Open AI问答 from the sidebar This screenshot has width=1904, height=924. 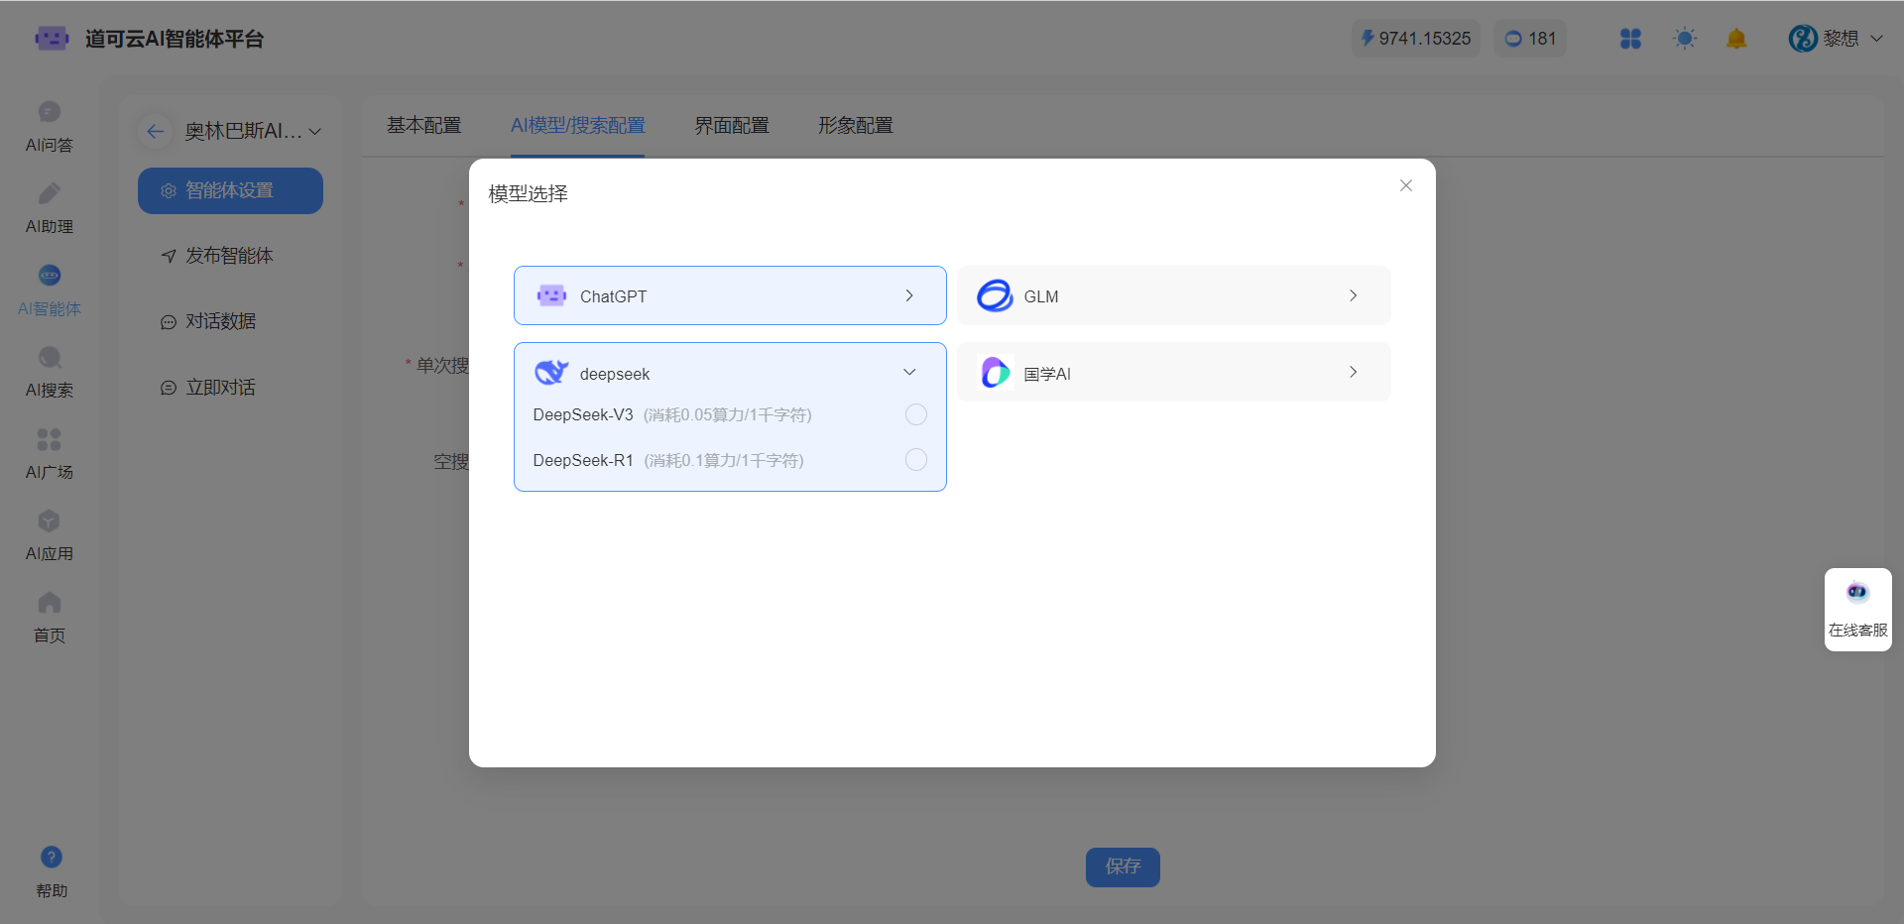50,127
